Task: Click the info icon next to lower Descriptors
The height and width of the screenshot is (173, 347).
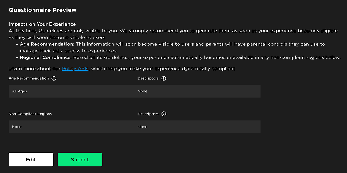Action: pyautogui.click(x=163, y=114)
